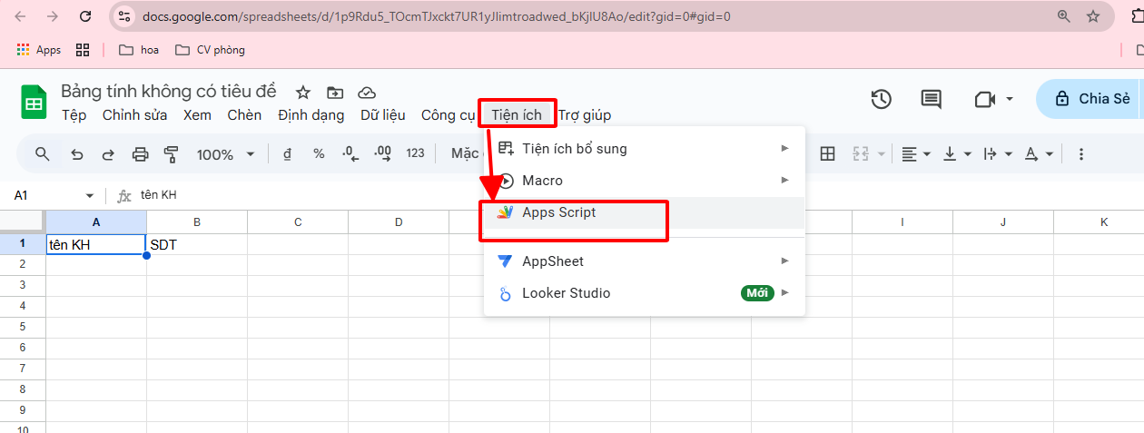Increase decimal places in toolbar
The height and width of the screenshot is (433, 1144).
pos(382,153)
